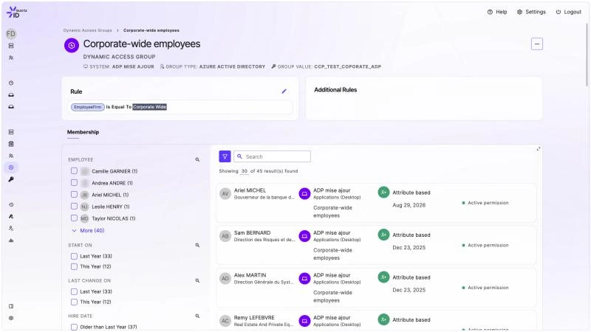Click the purple group icon beside title
This screenshot has width=591, height=332.
(x=72, y=46)
